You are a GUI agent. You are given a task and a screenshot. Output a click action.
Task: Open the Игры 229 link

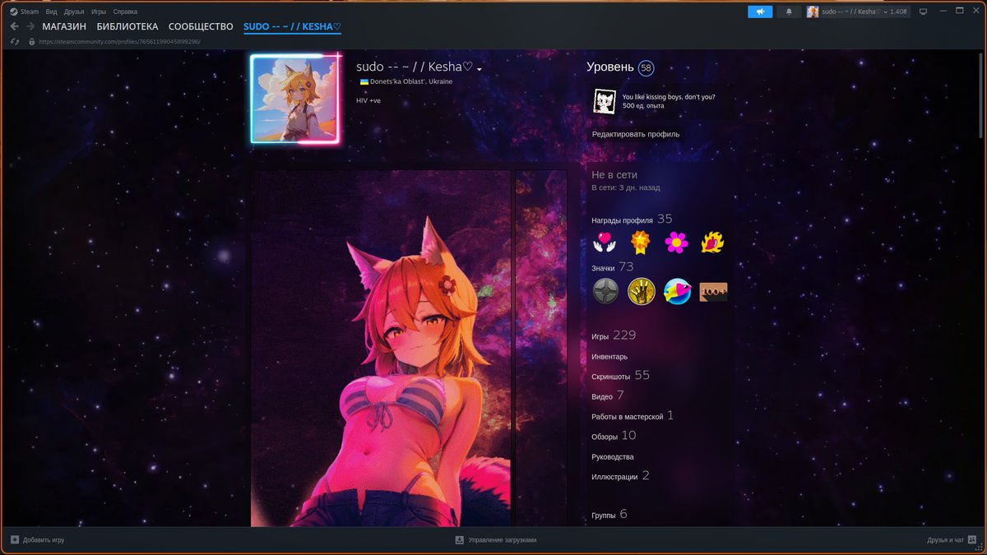click(x=614, y=335)
